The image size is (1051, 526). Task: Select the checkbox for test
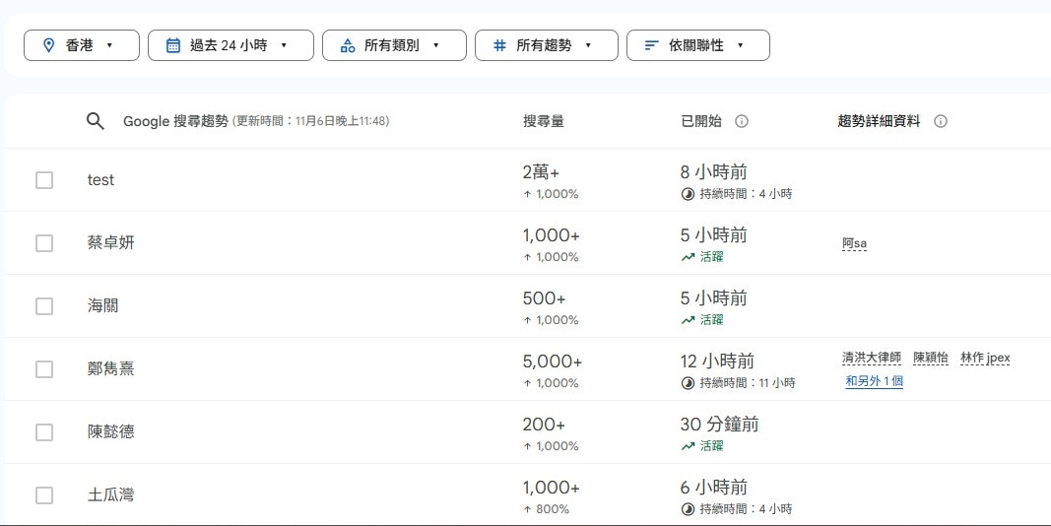(44, 180)
